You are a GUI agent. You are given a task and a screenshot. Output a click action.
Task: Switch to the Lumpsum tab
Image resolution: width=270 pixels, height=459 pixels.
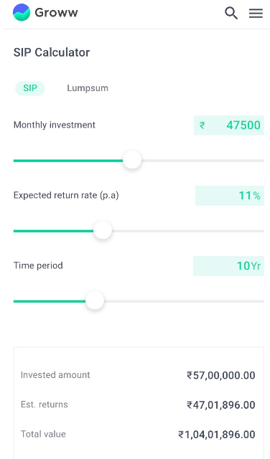(88, 88)
